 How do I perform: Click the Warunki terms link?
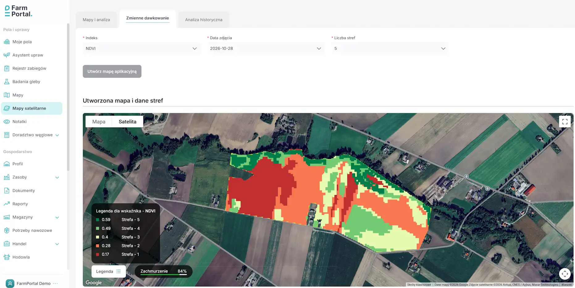(566, 285)
